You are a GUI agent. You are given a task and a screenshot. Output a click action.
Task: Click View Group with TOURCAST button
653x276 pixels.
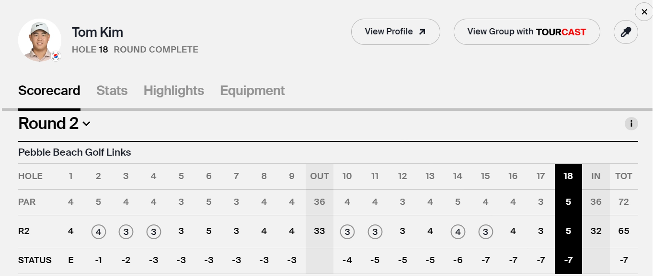point(527,32)
